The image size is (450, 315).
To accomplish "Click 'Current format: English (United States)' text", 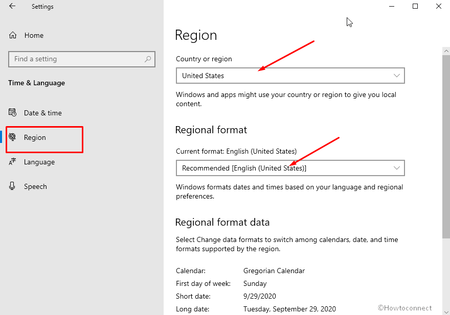I will click(x=236, y=151).
